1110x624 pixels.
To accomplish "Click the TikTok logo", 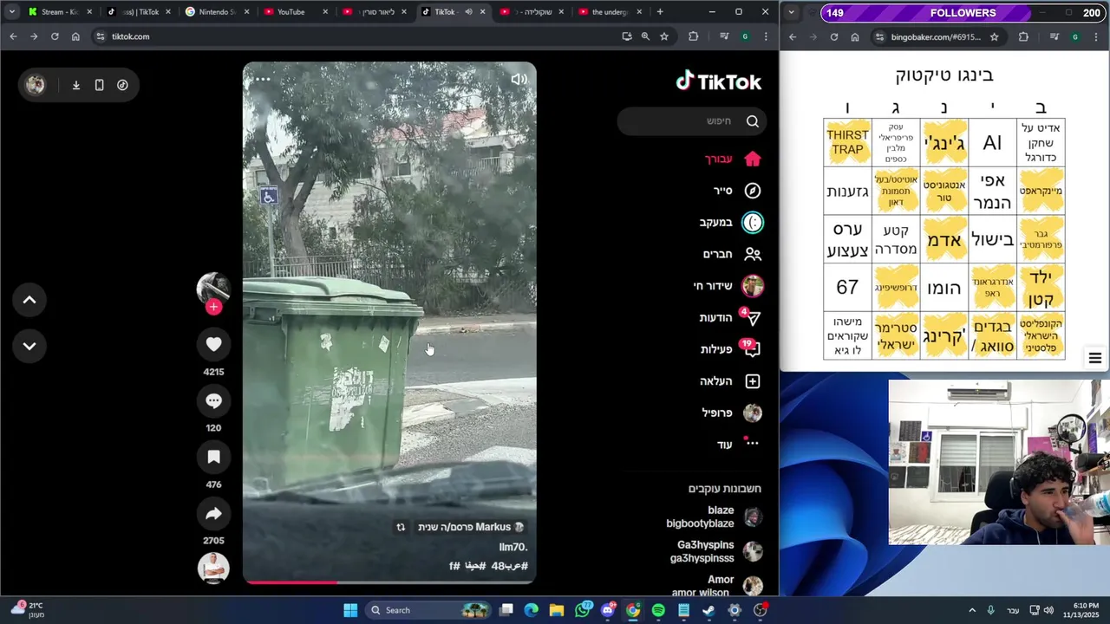I will point(719,81).
